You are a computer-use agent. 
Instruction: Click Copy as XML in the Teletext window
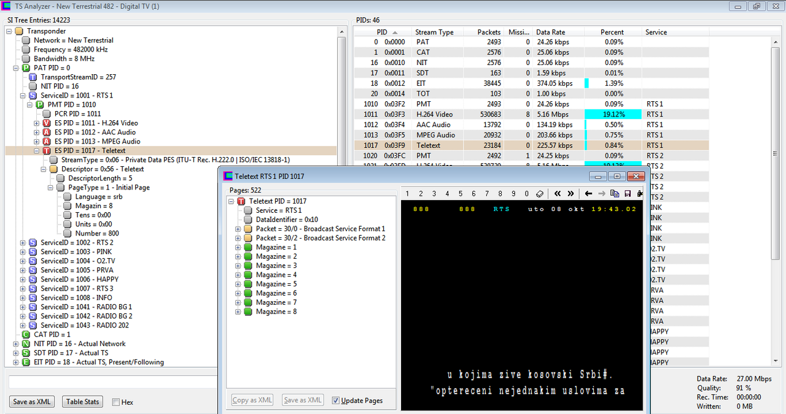coord(252,400)
